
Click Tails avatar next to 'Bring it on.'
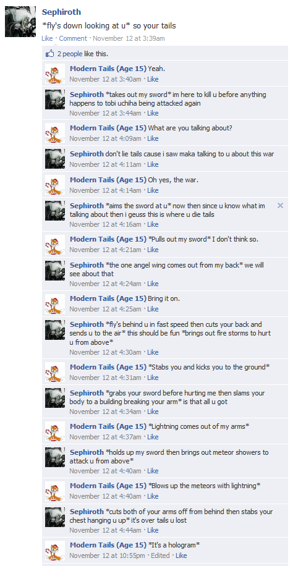coord(55,303)
